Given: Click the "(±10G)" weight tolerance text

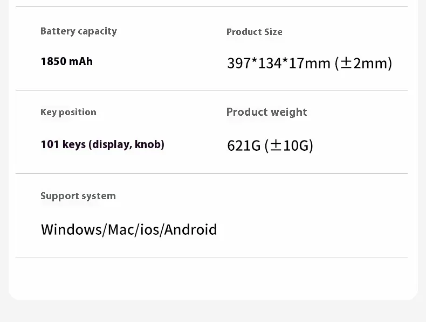Looking at the screenshot, I should [x=288, y=145].
